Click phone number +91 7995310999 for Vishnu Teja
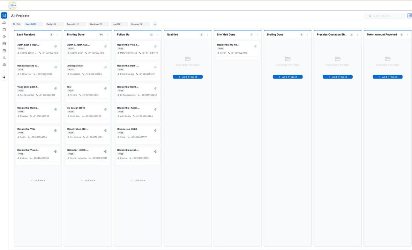The image size is (412, 250). [x=44, y=74]
